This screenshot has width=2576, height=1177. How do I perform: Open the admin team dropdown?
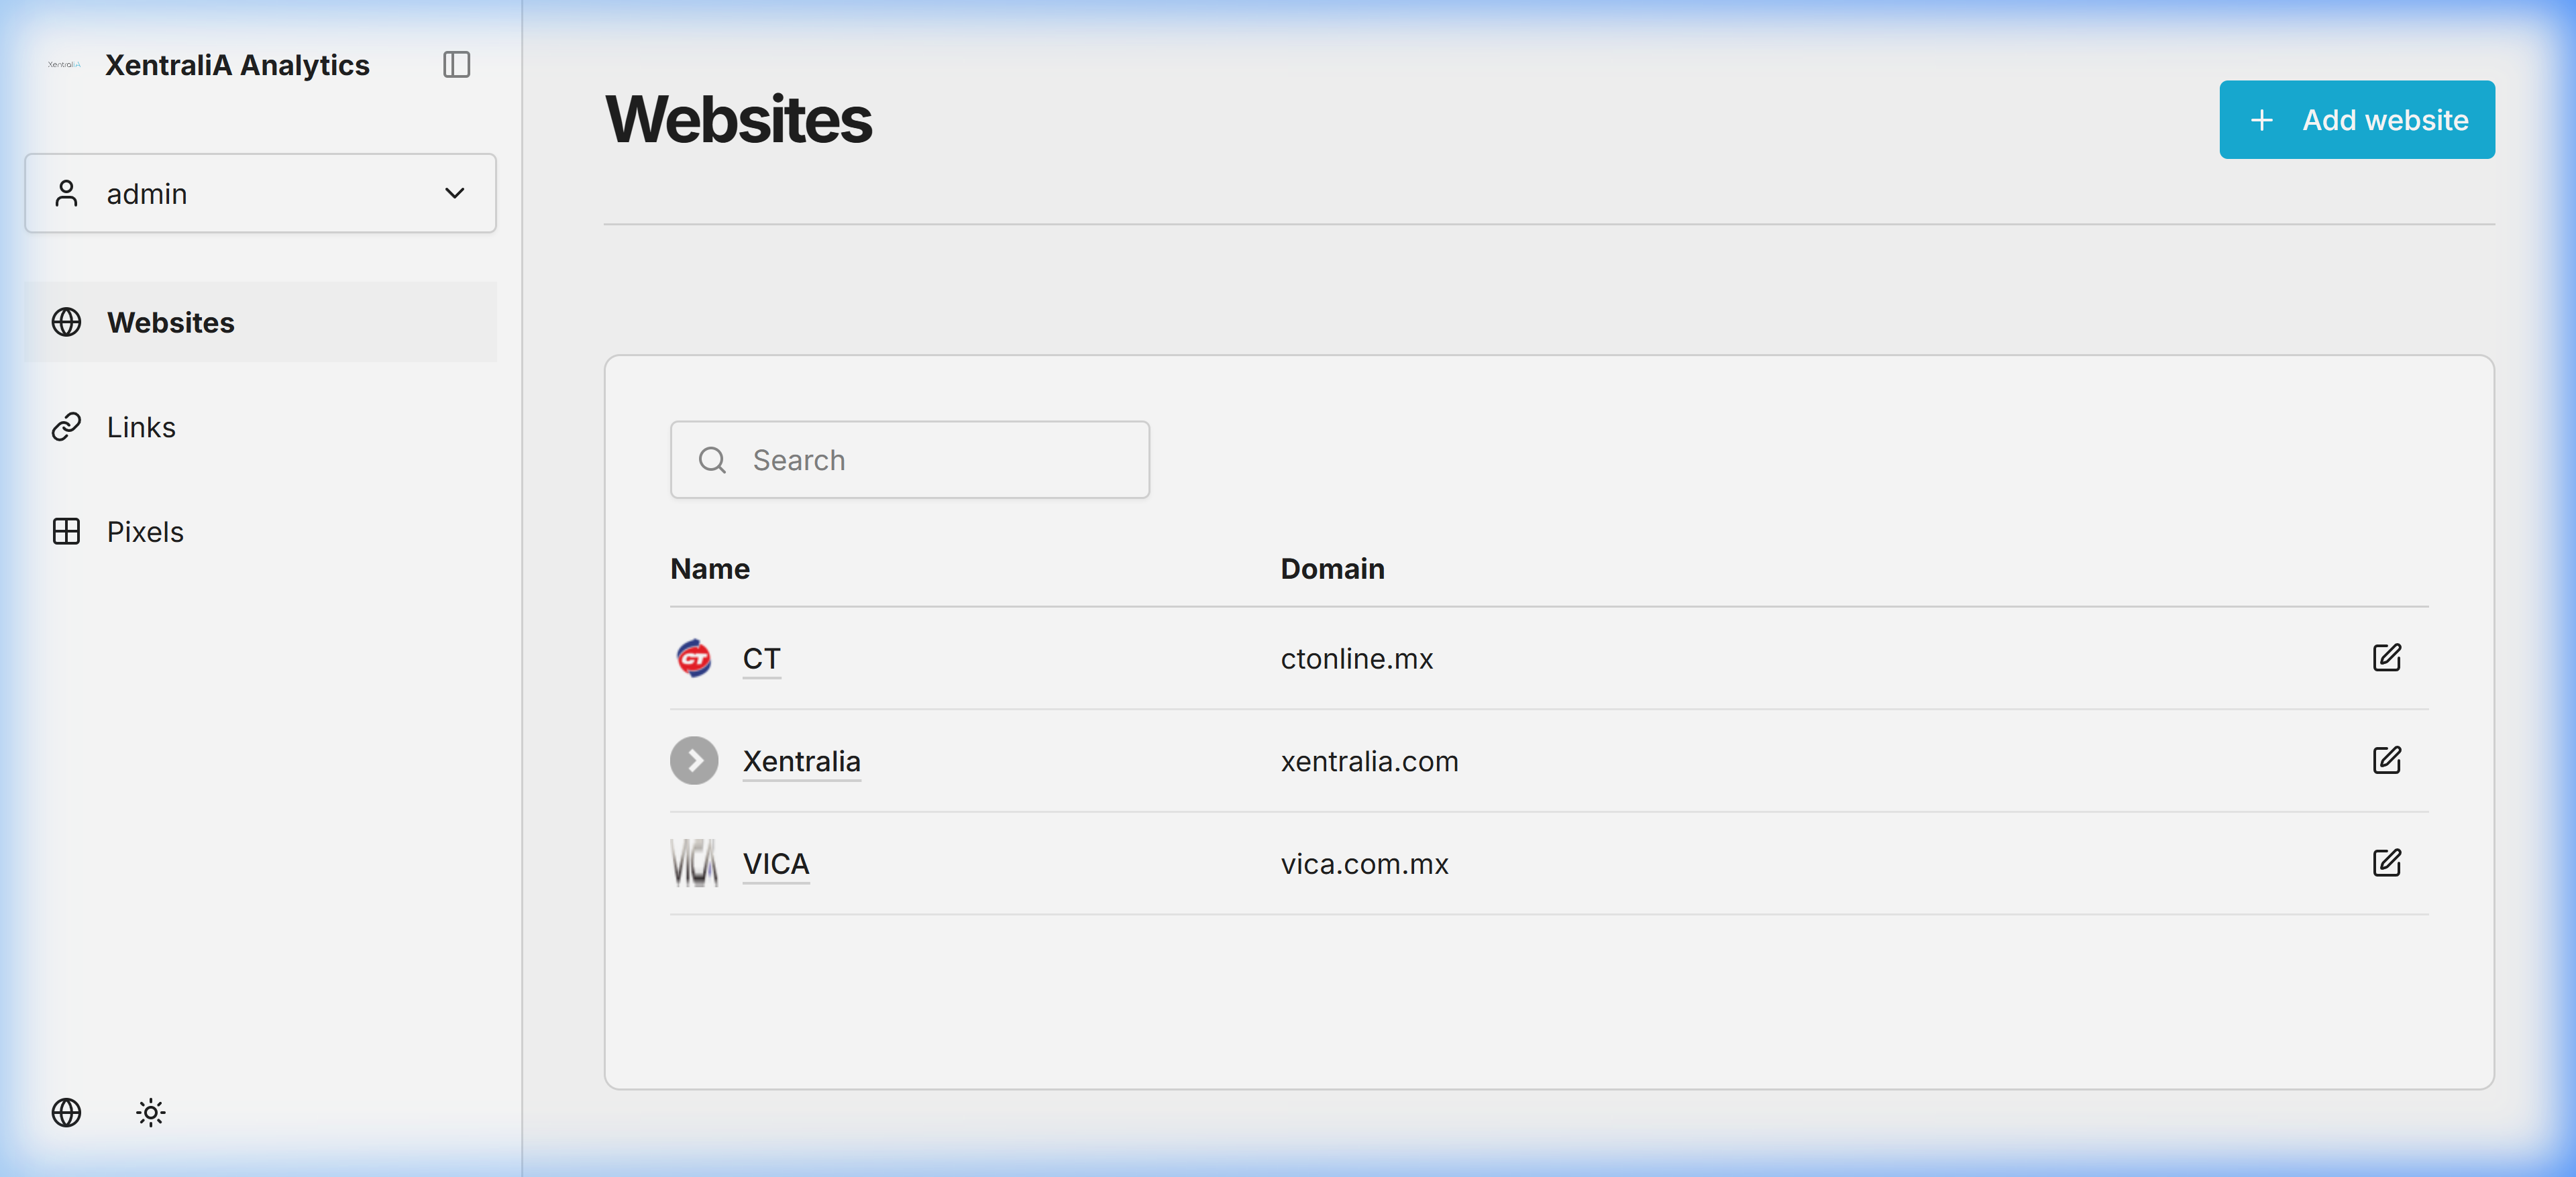260,193
